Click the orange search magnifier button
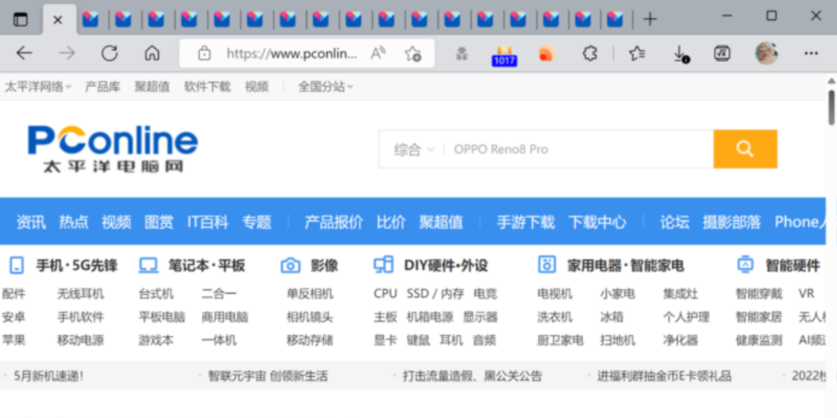The width and height of the screenshot is (837, 418). (x=745, y=149)
